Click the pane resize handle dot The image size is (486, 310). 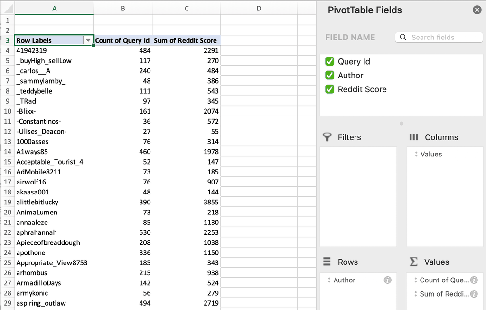tap(402, 123)
